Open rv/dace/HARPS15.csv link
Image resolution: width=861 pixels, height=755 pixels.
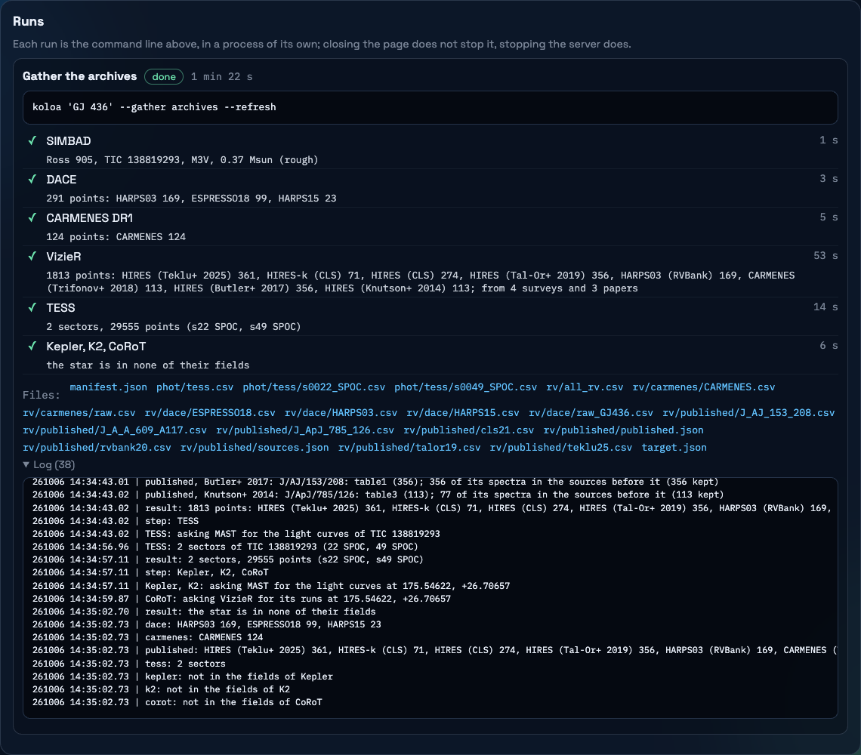(463, 413)
